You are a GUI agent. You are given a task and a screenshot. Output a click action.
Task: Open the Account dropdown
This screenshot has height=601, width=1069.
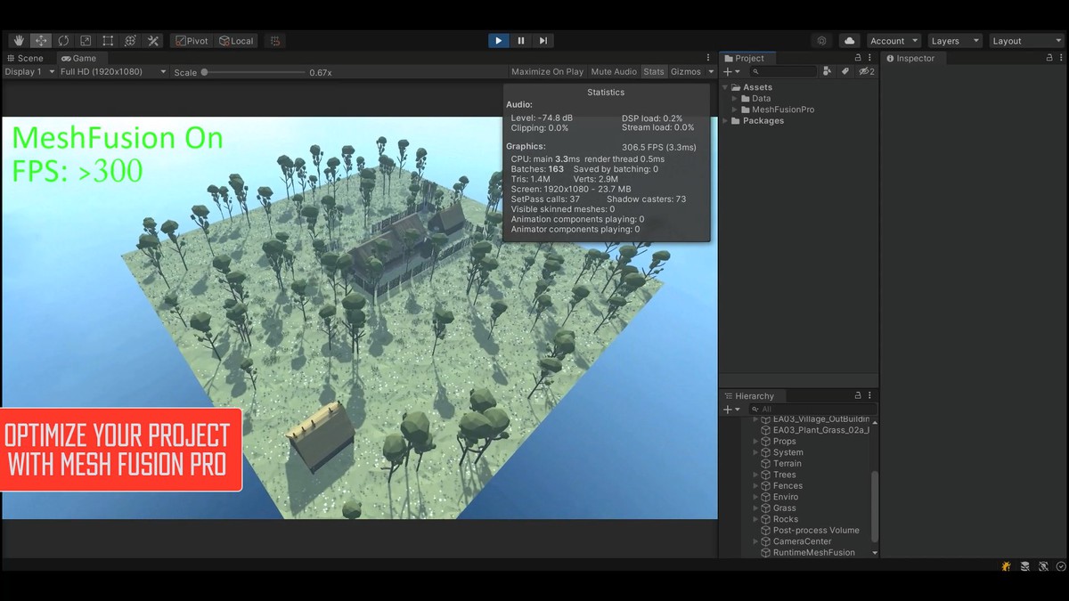893,41
